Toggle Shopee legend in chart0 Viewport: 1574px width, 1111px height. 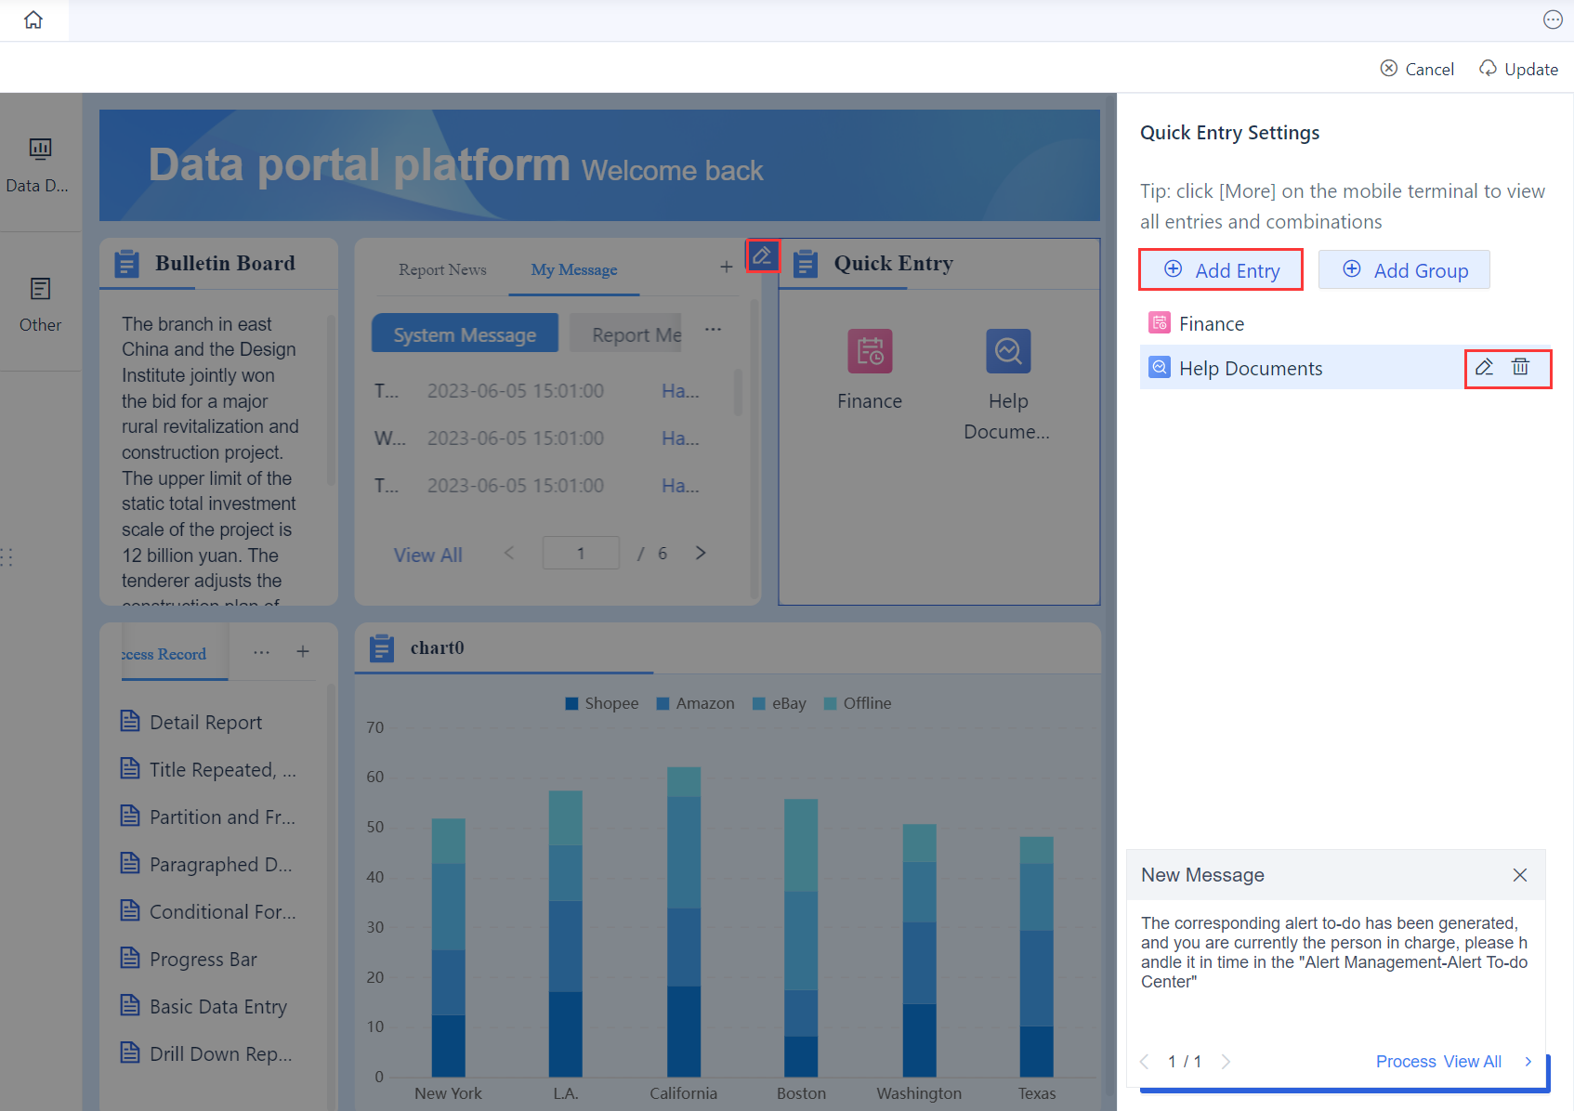pos(602,703)
